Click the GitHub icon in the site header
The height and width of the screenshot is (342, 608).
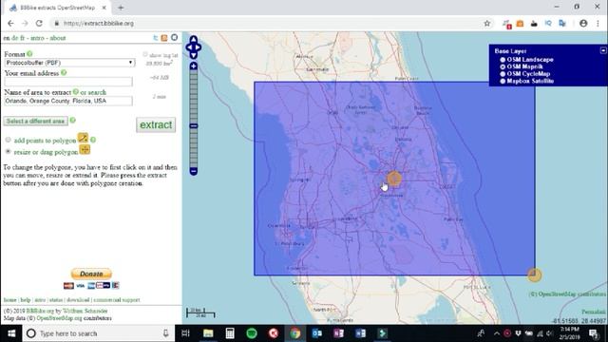click(174, 38)
